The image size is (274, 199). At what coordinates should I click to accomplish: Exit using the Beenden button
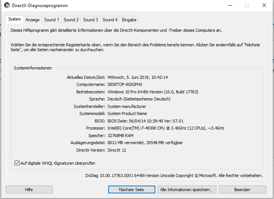coord(242,190)
